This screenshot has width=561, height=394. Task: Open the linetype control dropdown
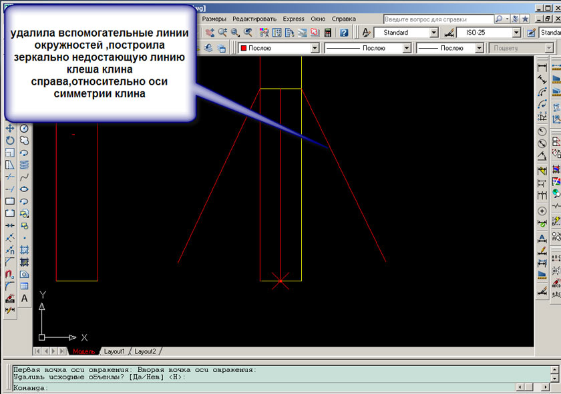click(406, 49)
